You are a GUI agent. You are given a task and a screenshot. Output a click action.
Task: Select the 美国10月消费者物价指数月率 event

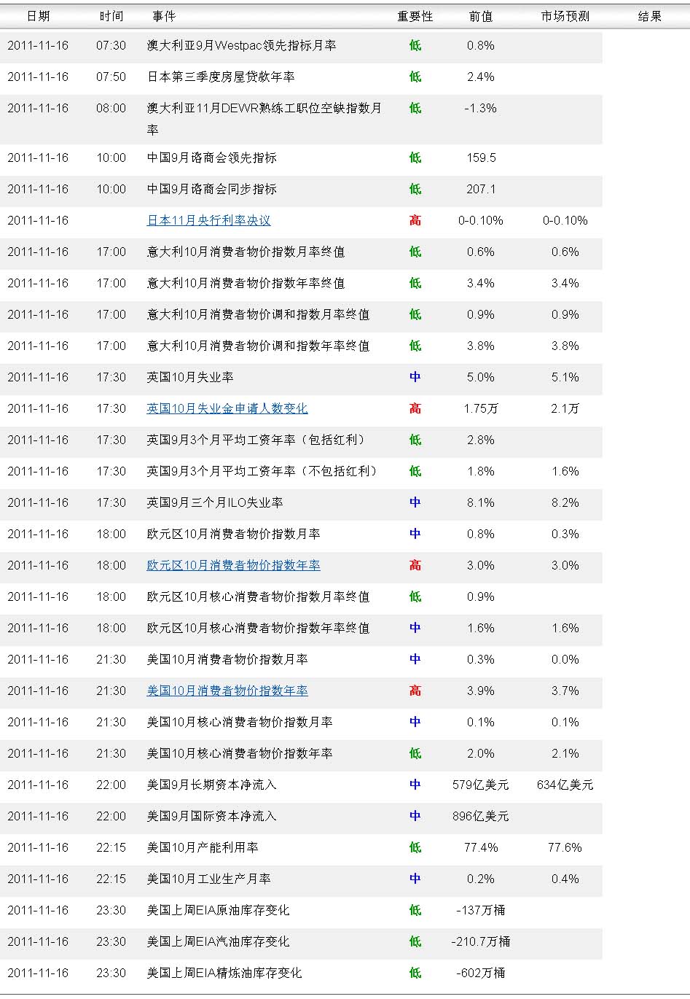pyautogui.click(x=227, y=659)
